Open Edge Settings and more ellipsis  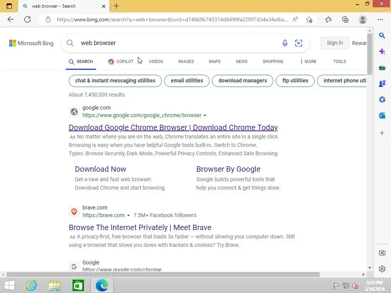coord(380,19)
